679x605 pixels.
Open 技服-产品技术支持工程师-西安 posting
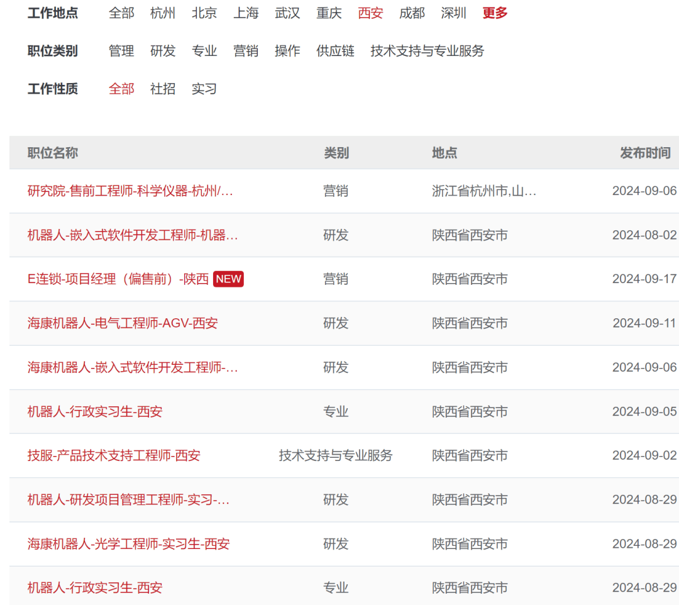[114, 455]
